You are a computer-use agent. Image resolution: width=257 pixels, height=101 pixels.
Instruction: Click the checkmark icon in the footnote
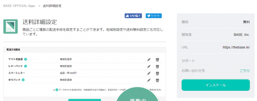[x=57, y=90]
